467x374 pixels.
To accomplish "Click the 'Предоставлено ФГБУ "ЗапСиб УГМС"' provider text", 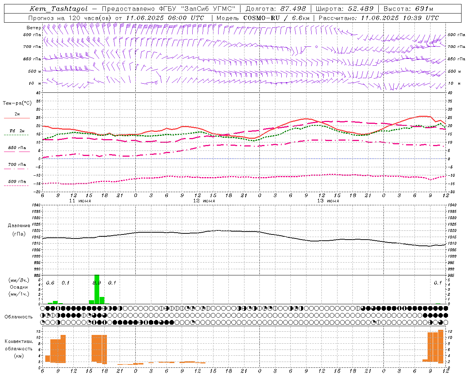I will tap(169, 9).
